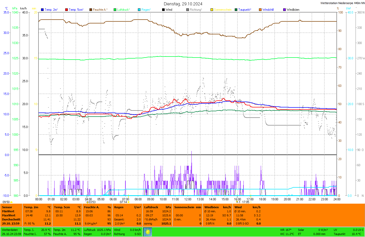365x237 pixels.
Task: Click the Dienstag, 29.10.2024 date title
Action: pos(183,4)
